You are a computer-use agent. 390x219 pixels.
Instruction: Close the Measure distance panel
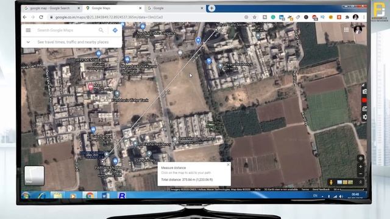(x=229, y=164)
